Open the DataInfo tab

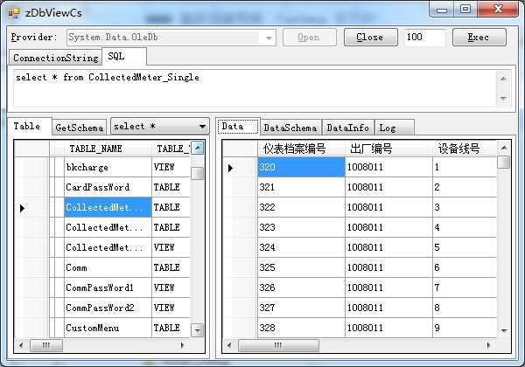[348, 128]
